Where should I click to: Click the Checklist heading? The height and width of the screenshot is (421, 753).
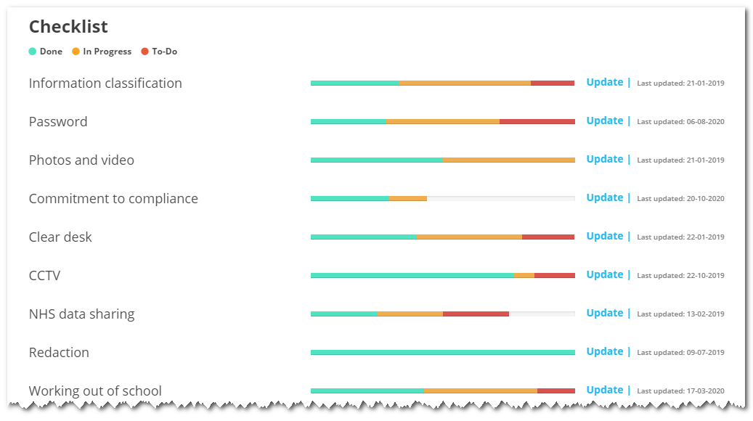68,27
